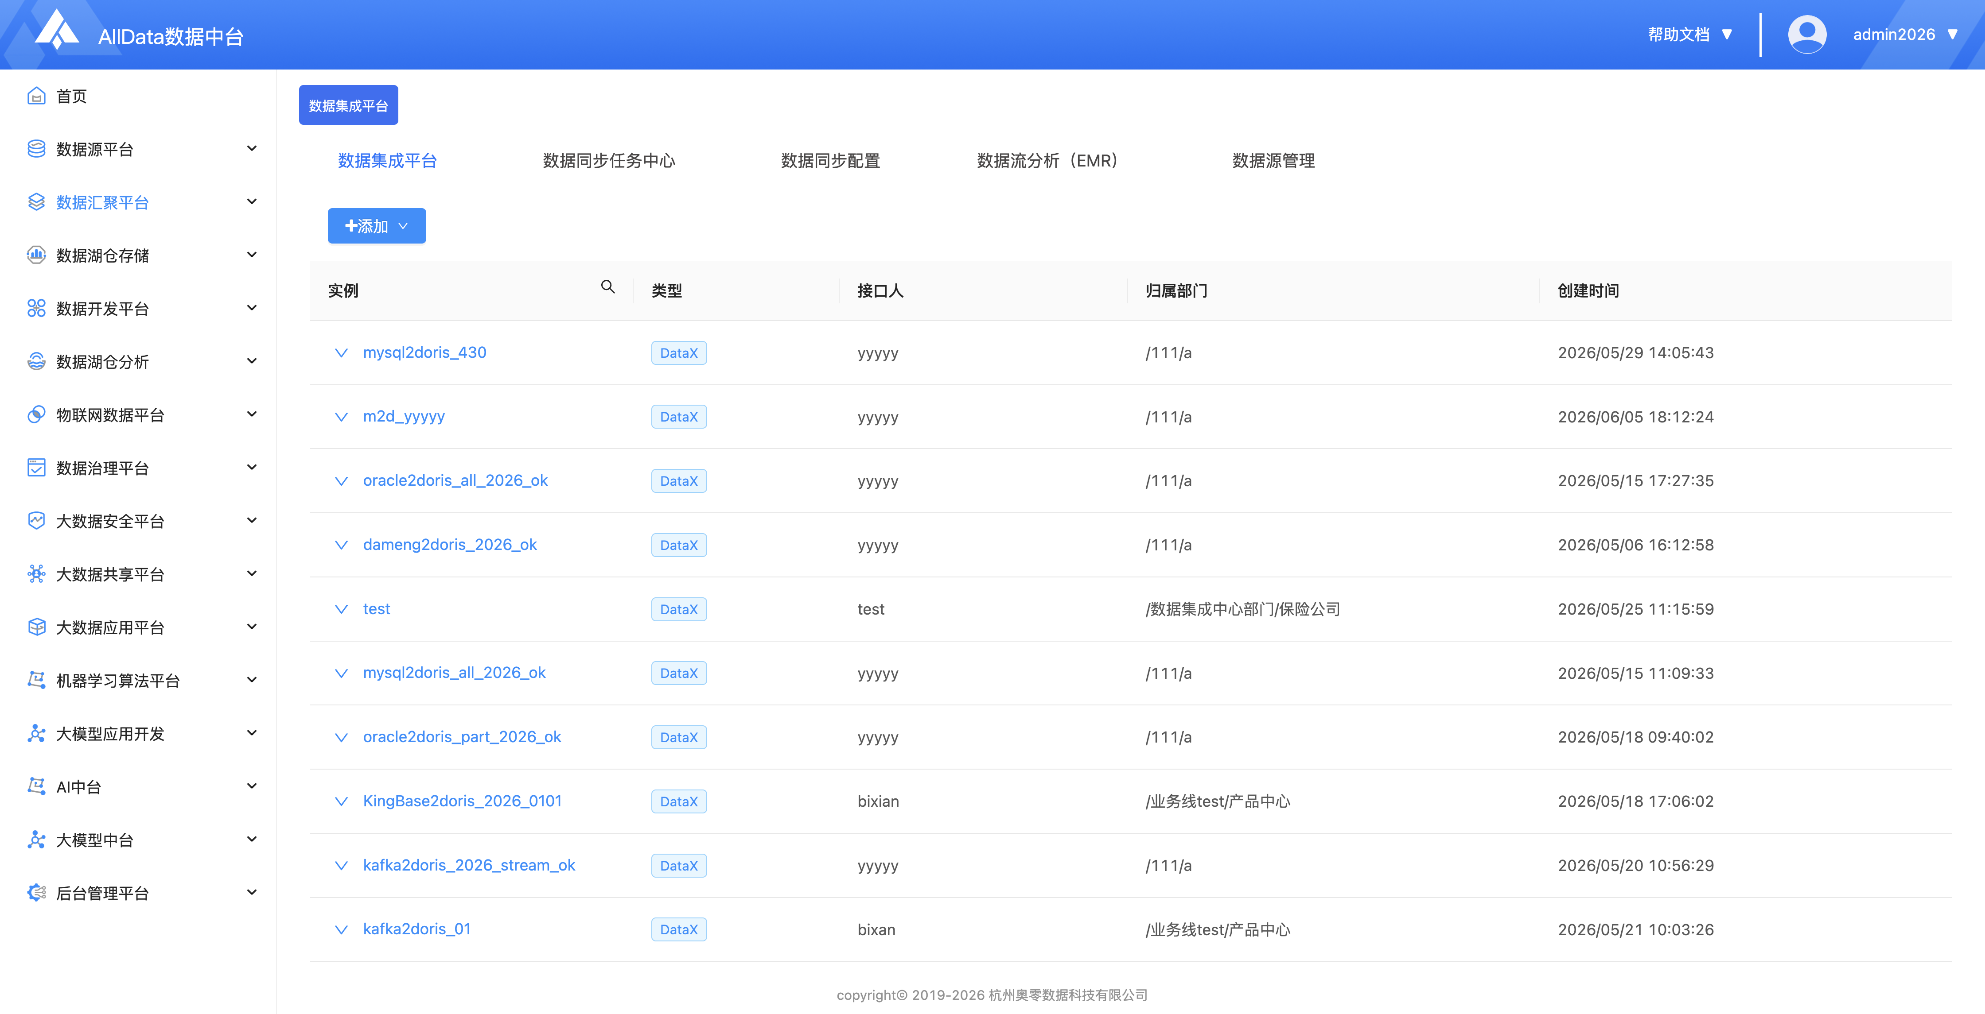Image resolution: width=1985 pixels, height=1014 pixels.
Task: Click the 接口人 column header
Action: [880, 290]
